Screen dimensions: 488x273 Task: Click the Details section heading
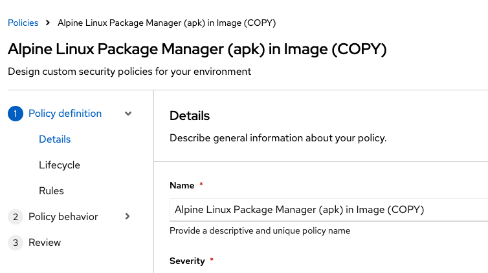click(190, 116)
